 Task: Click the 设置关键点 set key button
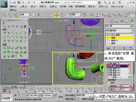point(70,99)
